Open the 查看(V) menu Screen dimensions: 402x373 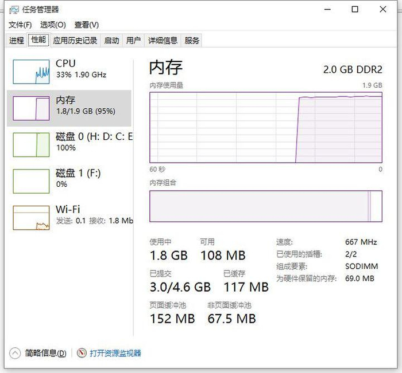[x=86, y=25]
